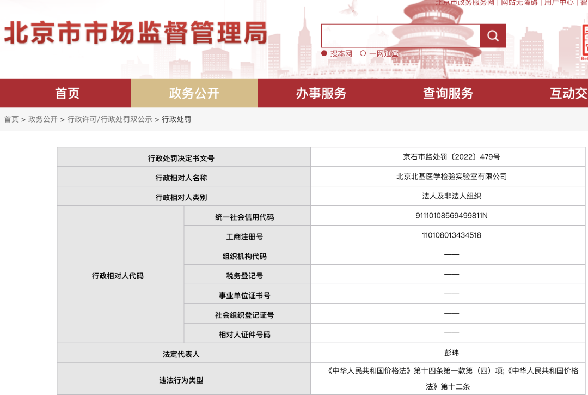Open 网站无障碍 top link
588x395 pixels.
pyautogui.click(x=519, y=3)
